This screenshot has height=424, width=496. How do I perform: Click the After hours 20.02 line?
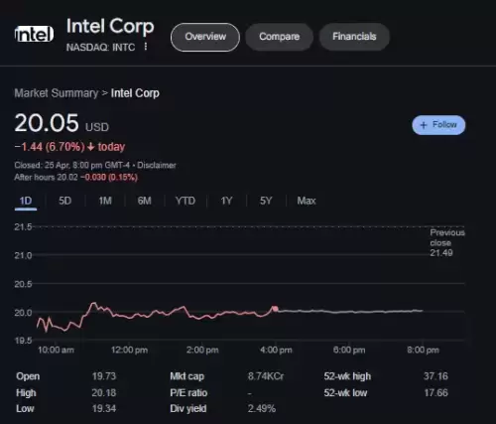[75, 178]
